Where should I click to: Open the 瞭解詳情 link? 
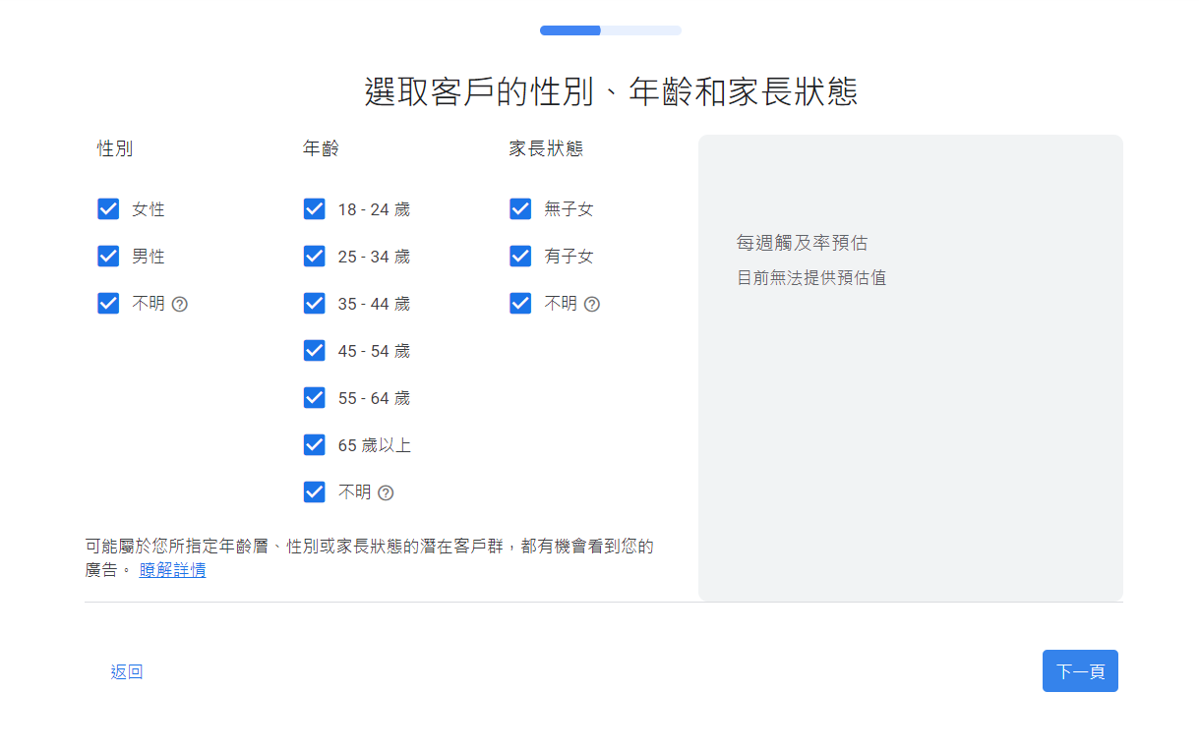(x=172, y=570)
